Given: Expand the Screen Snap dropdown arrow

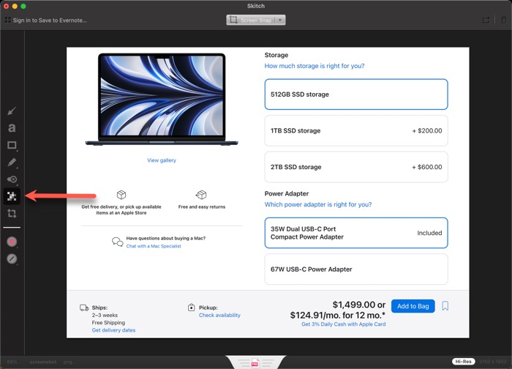Looking at the screenshot, I should [281, 20].
